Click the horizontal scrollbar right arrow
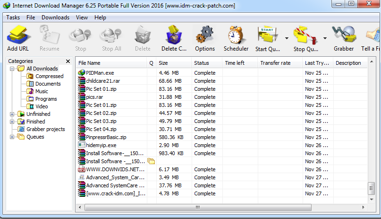This screenshot has width=381, height=219. (x=363, y=207)
